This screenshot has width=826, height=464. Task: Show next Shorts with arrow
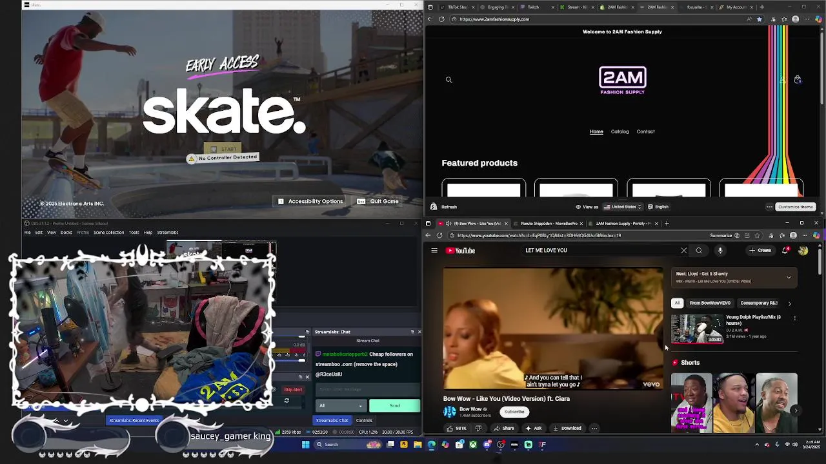point(796,411)
